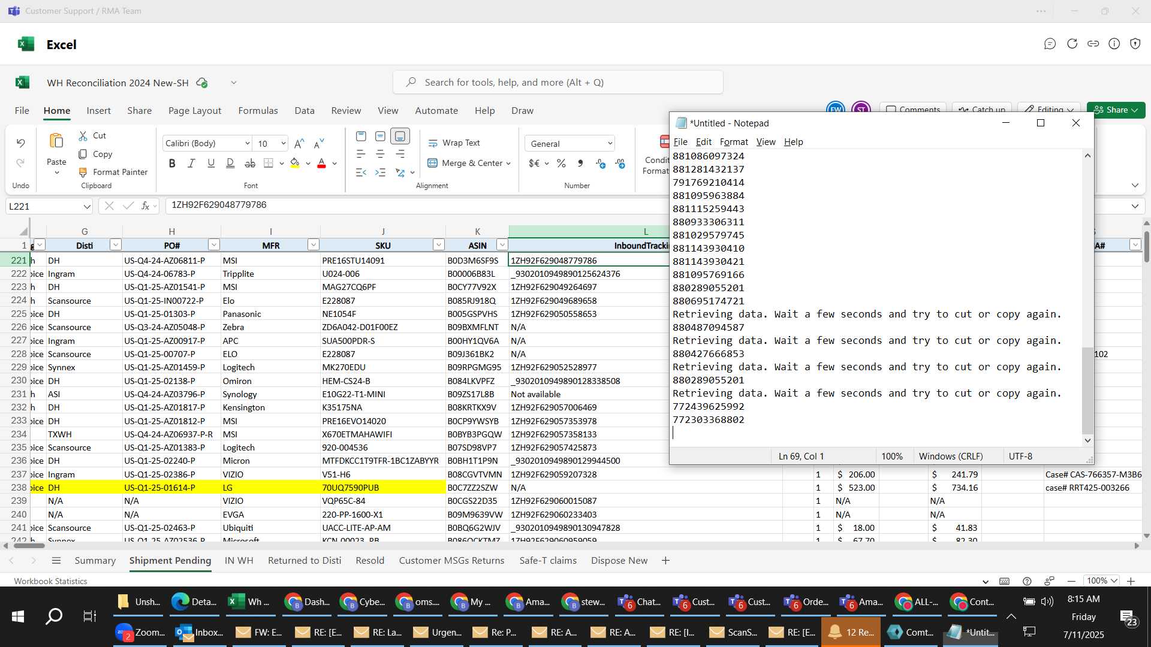Toggle double underline formatting
1151x647 pixels.
tap(230, 163)
